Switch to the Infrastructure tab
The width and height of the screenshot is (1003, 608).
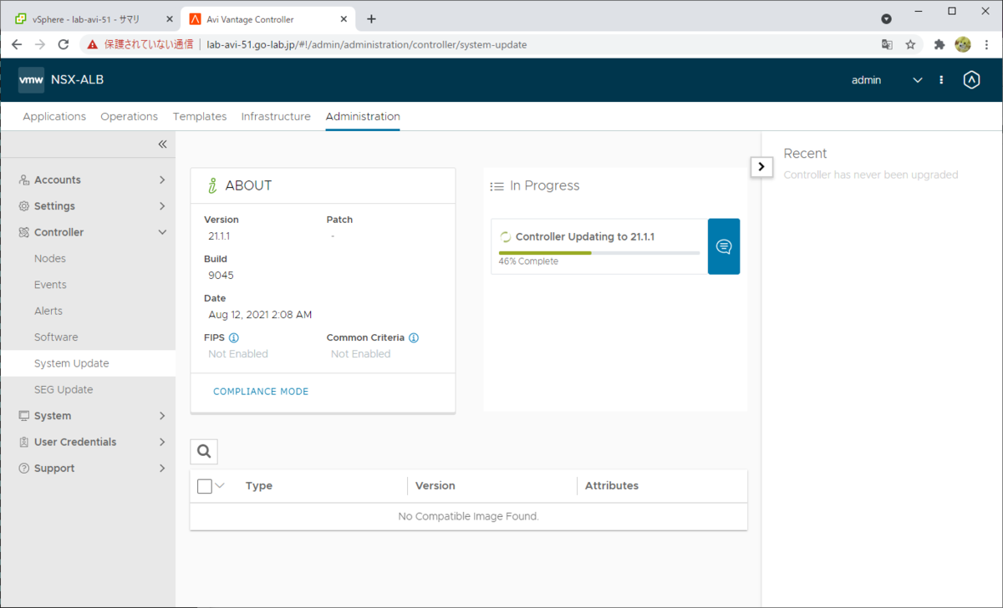pyautogui.click(x=276, y=117)
